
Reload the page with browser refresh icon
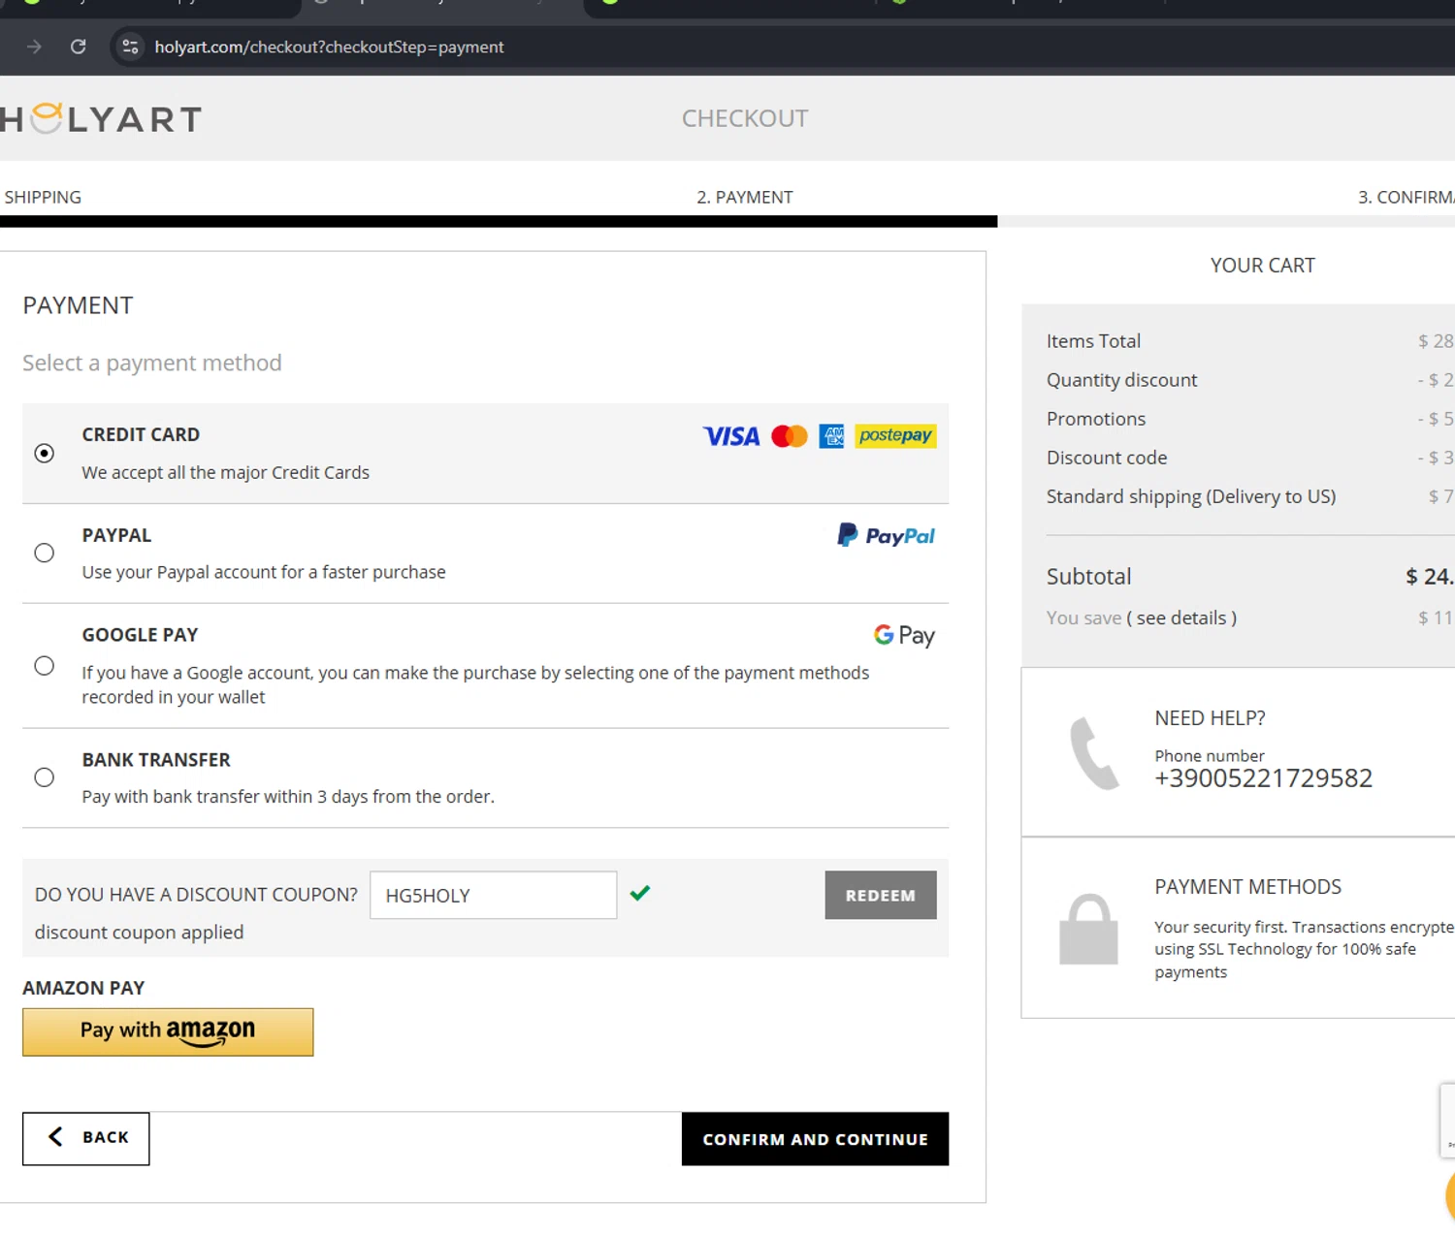[79, 47]
